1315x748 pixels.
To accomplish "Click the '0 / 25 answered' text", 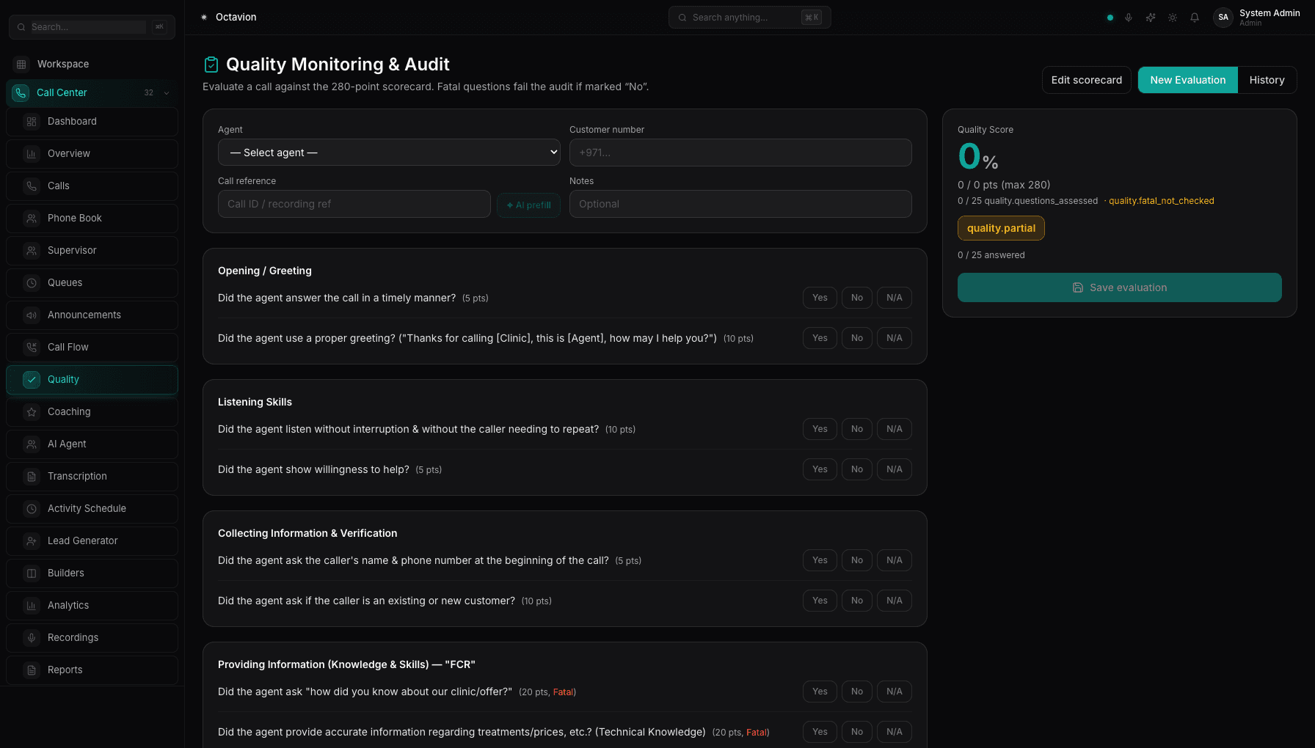I will pos(991,255).
